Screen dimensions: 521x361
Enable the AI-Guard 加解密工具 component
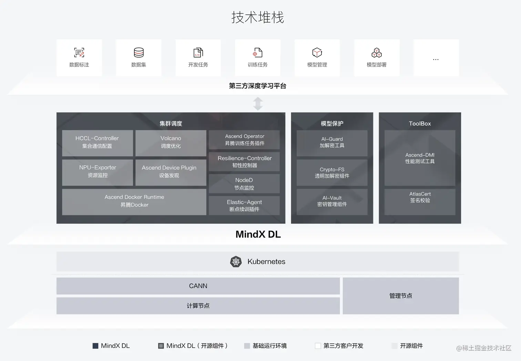tap(332, 143)
